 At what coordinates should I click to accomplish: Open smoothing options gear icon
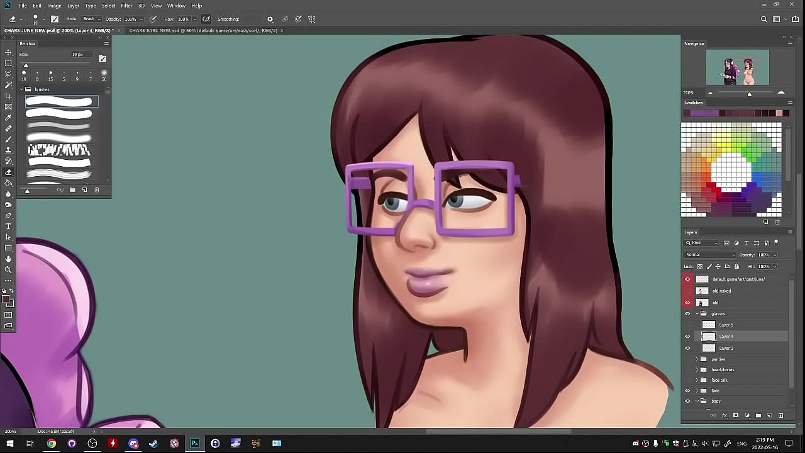(x=270, y=20)
